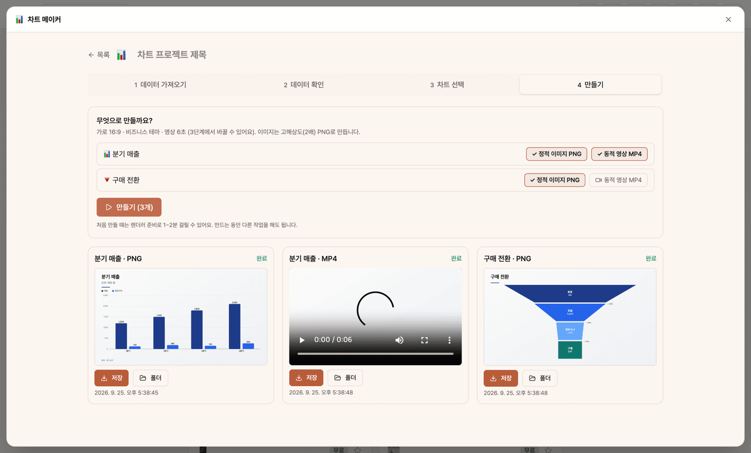
Task: Click the funnel icon in 구매 전환 row
Action: 106,180
